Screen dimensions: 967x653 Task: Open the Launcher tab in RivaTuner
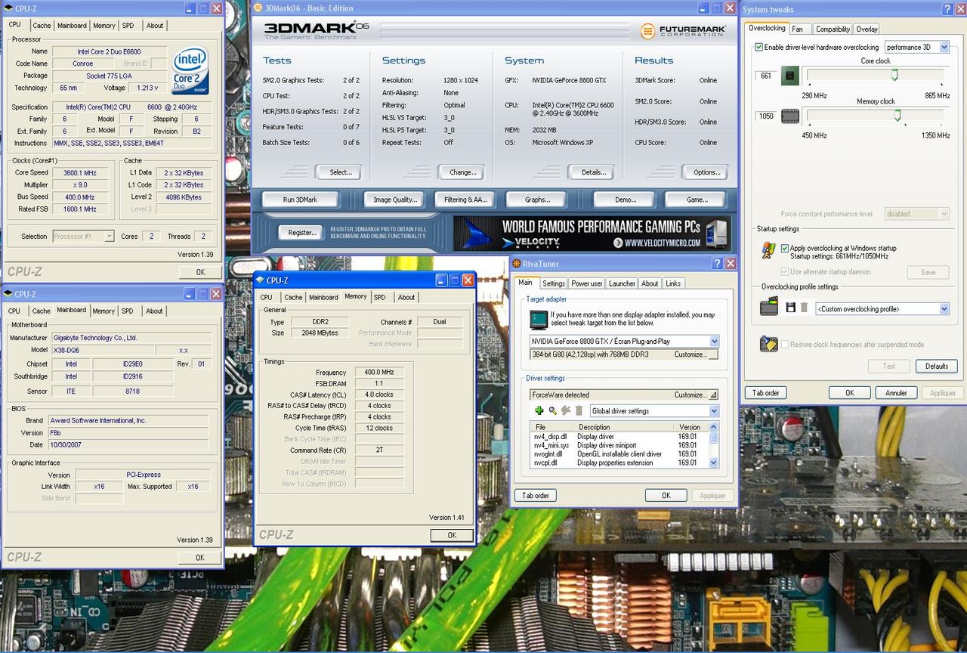pos(622,283)
